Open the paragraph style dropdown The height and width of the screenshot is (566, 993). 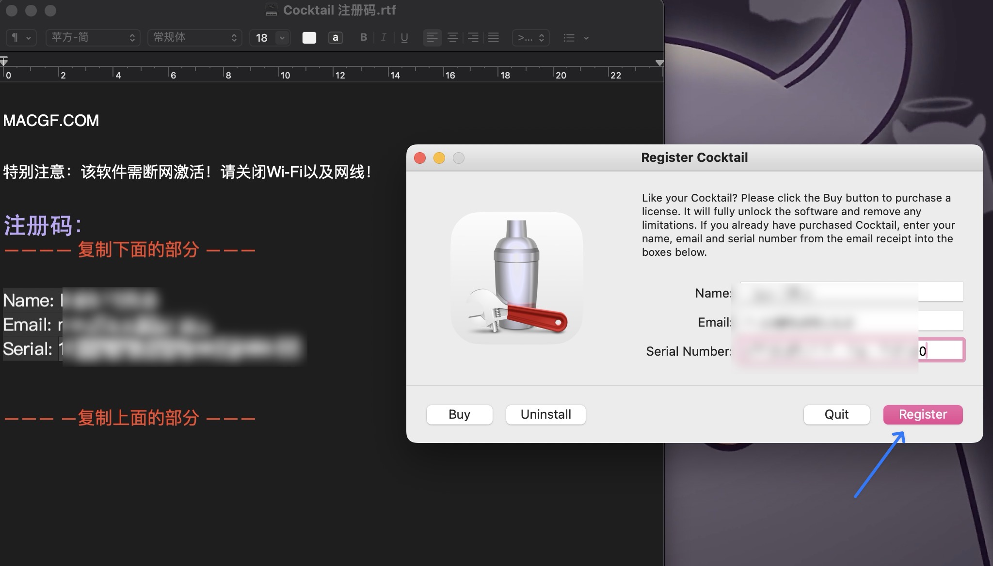(21, 37)
